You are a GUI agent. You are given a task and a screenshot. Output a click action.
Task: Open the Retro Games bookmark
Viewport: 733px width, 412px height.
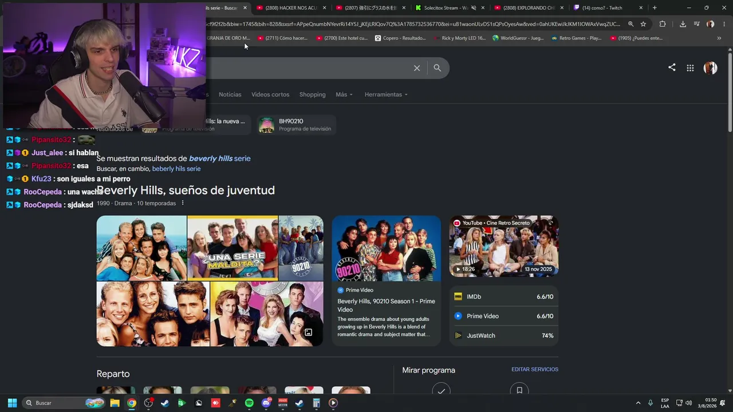pos(576,38)
